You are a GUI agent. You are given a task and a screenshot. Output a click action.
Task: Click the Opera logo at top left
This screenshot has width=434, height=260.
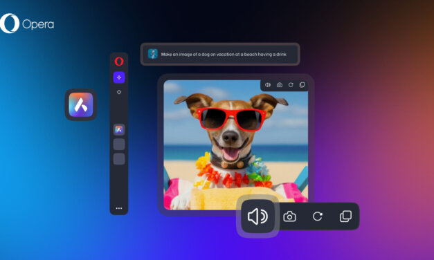point(27,24)
